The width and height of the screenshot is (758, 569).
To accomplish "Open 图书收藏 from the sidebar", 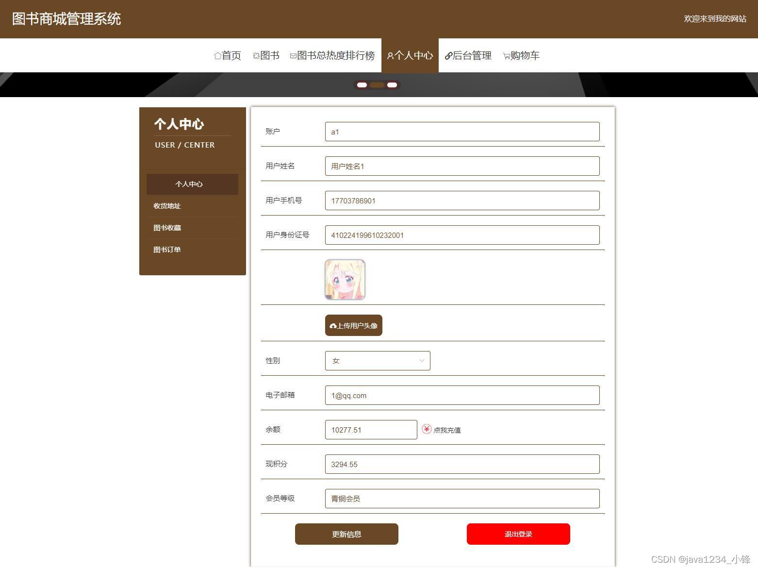I will tap(167, 227).
